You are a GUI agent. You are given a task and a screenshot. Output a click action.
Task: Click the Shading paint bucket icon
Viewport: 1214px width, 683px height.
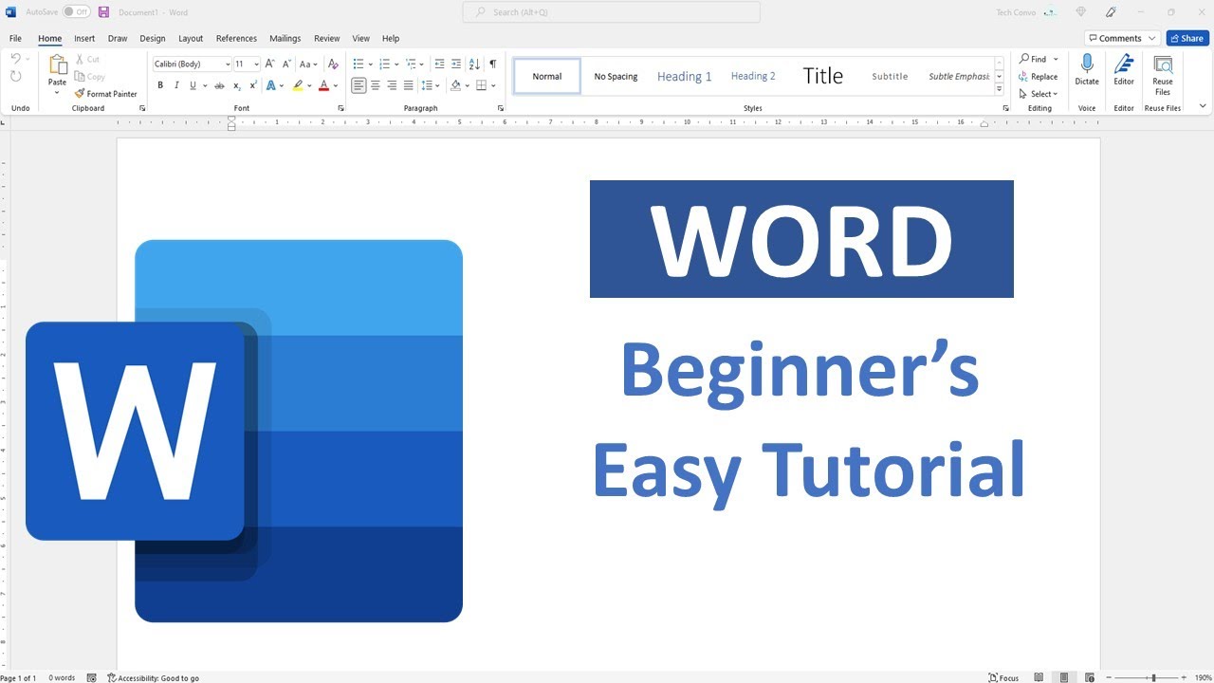pyautogui.click(x=455, y=85)
